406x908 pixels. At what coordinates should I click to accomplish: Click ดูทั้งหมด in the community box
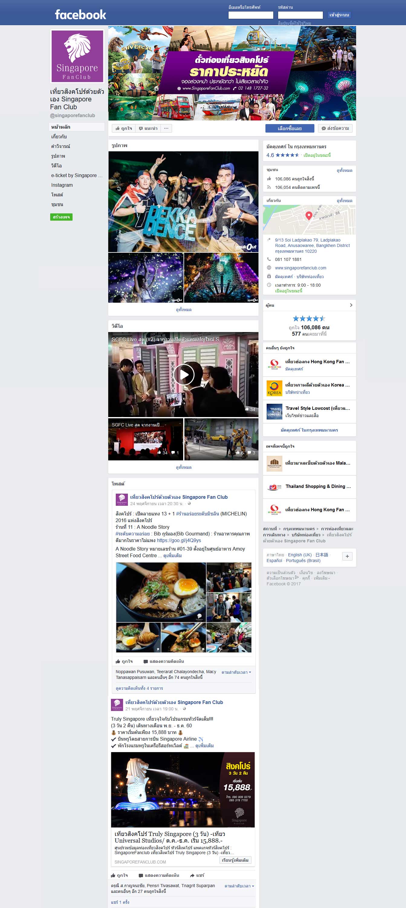click(344, 170)
